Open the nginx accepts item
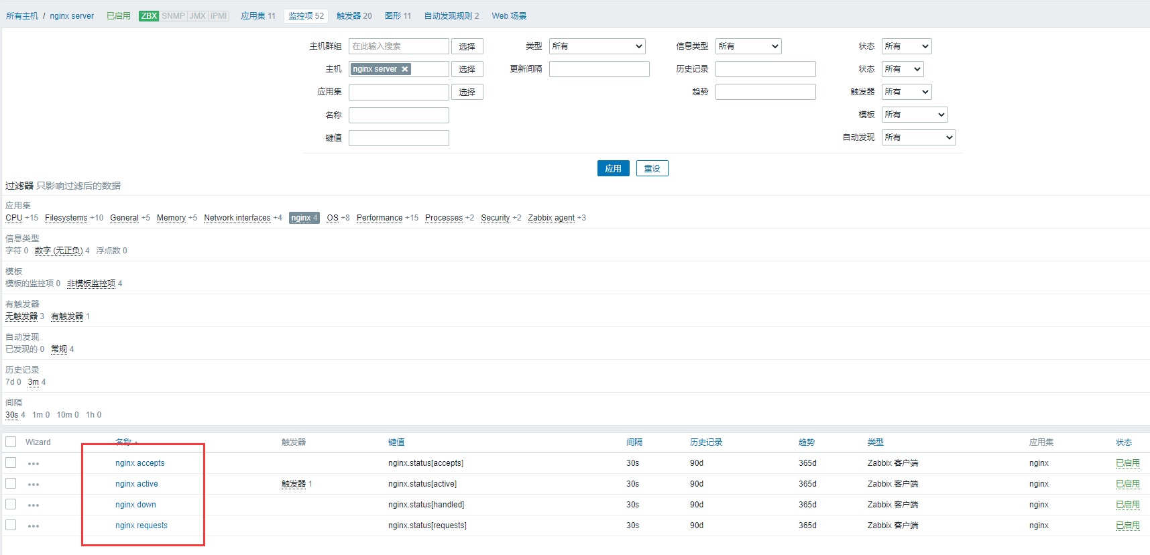Viewport: 1150px width, 555px height. point(140,463)
